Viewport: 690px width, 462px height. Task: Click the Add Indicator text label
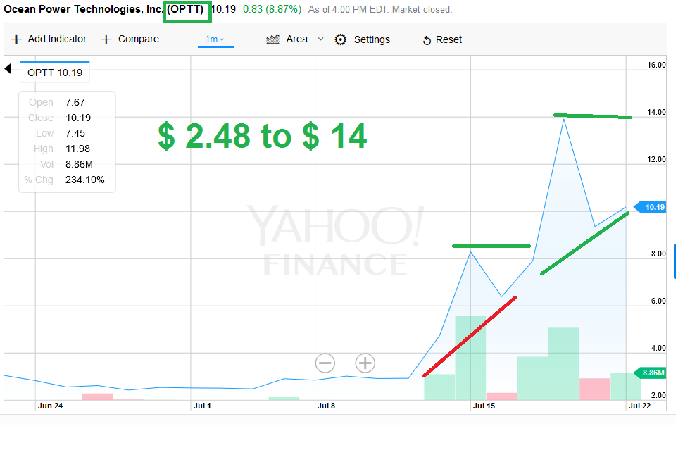[57, 39]
